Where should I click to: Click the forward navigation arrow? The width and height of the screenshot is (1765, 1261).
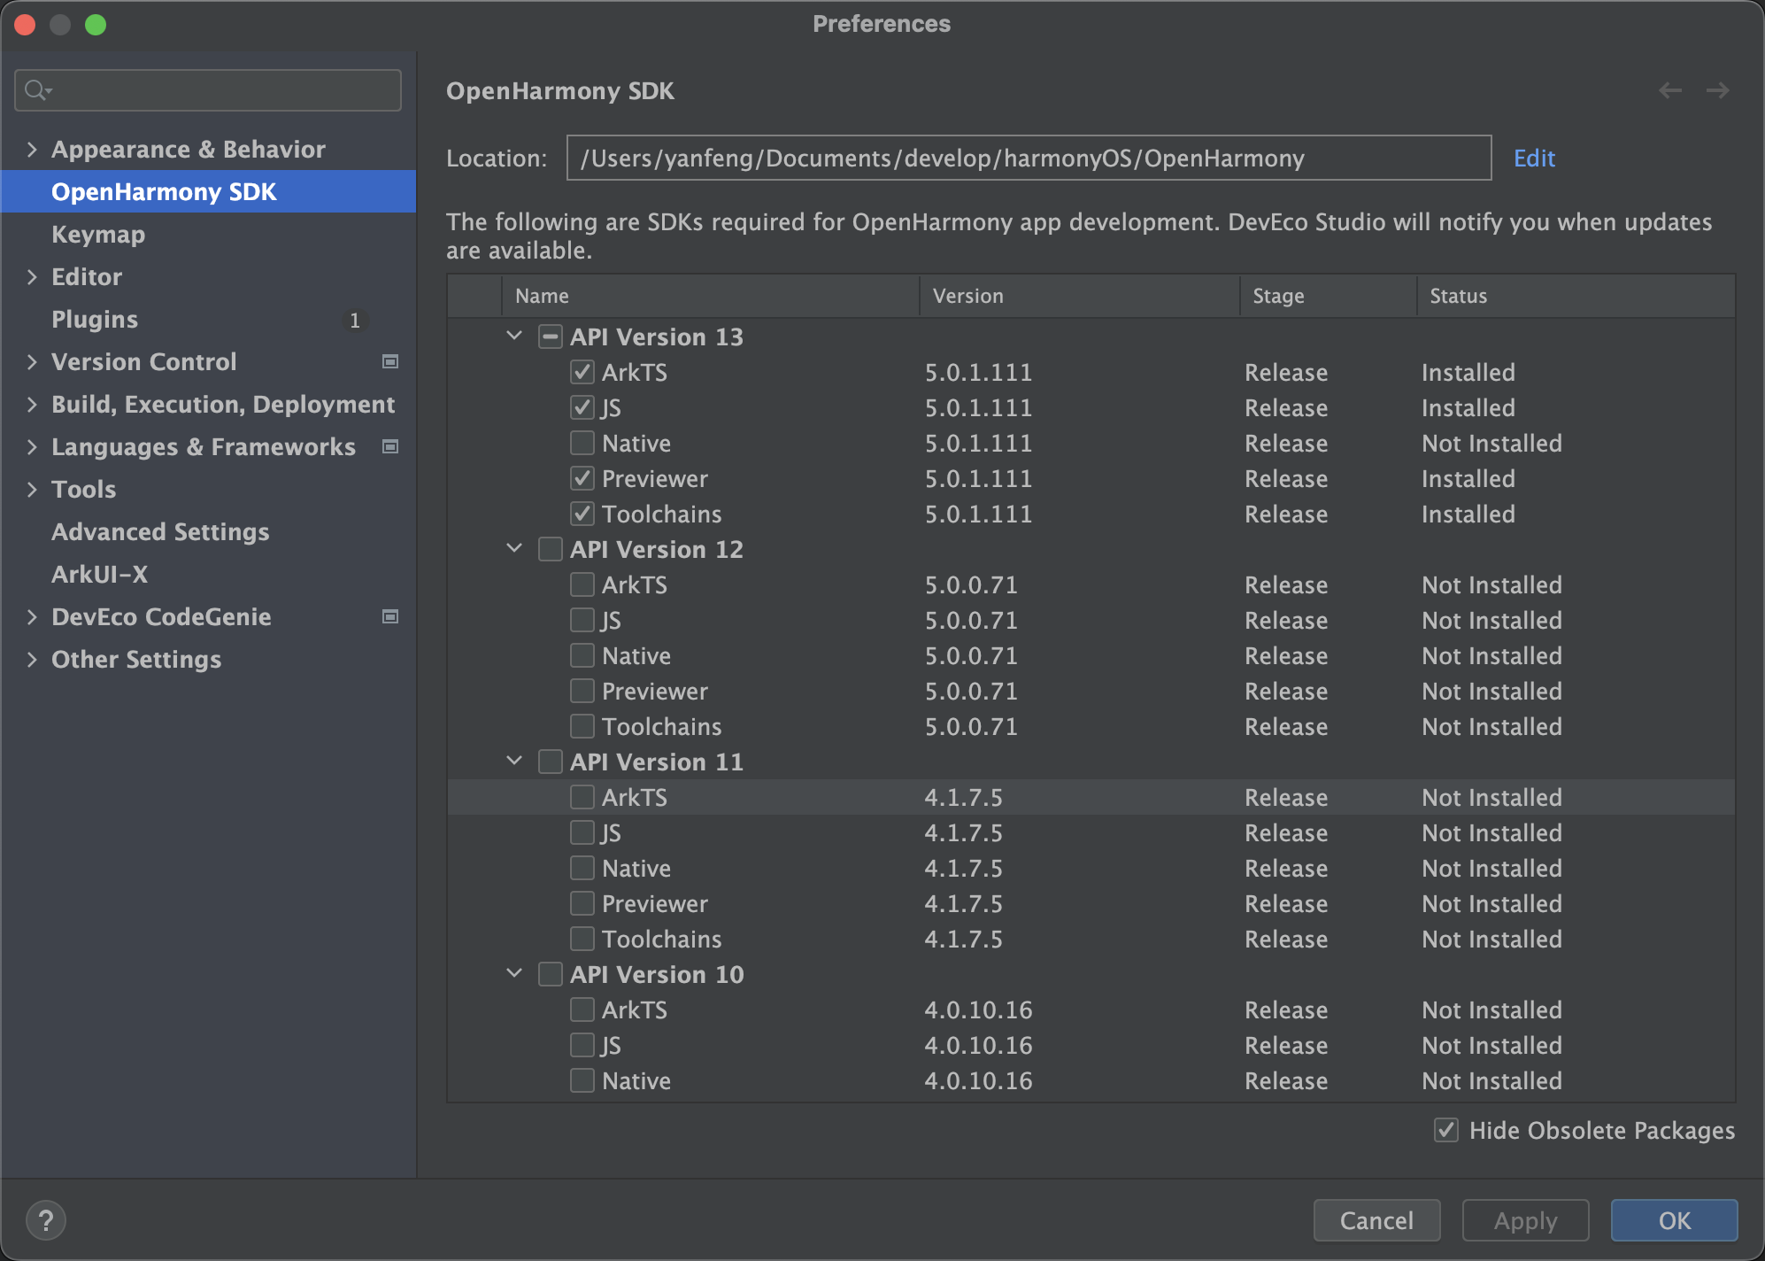(1718, 90)
